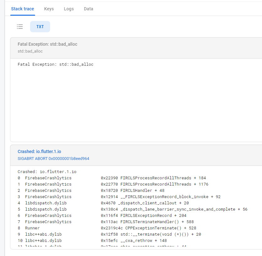262x256 pixels.
Task: Select frame 9 std::__terminate(void (*)())
Action: tap(109, 234)
